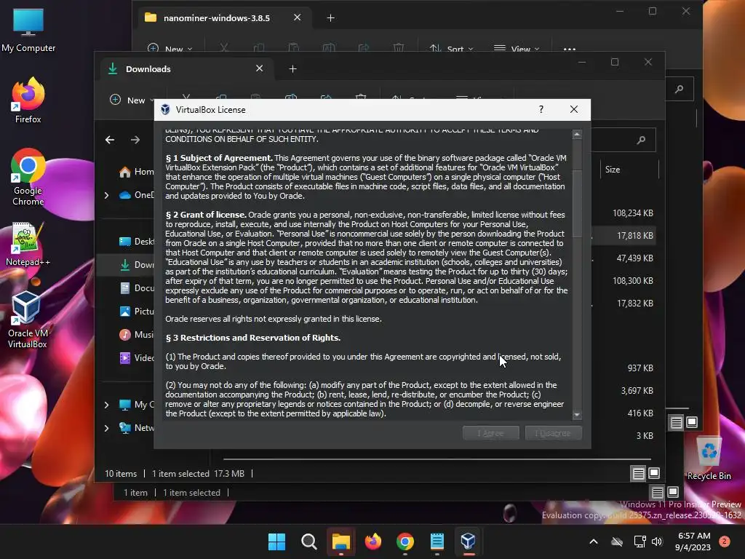Screen dimensions: 745x559
Task: Click the I Agree button
Action: 491,433
